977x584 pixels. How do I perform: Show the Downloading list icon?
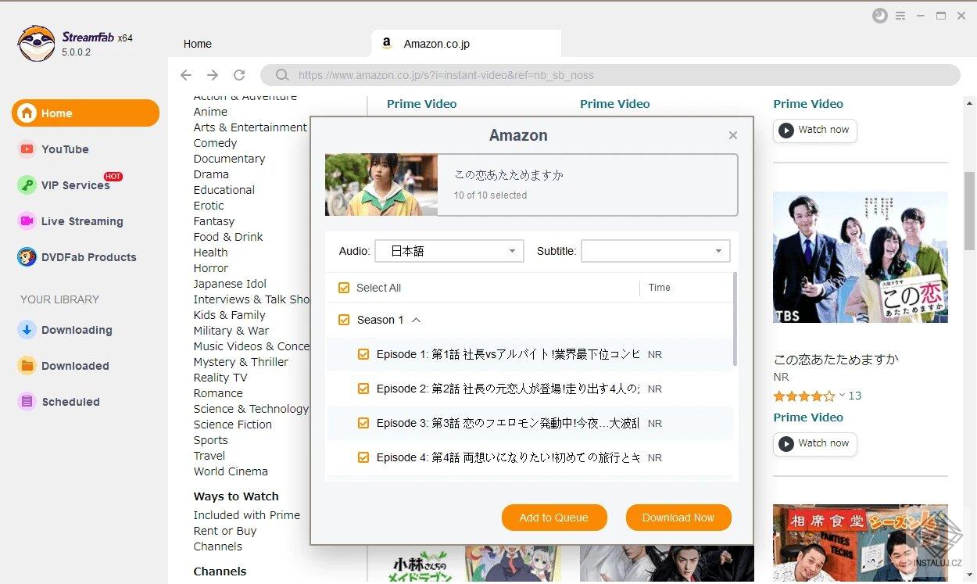(x=27, y=330)
